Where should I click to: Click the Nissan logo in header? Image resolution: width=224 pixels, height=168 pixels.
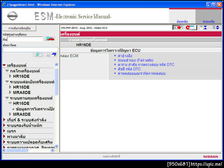coord(12,16)
